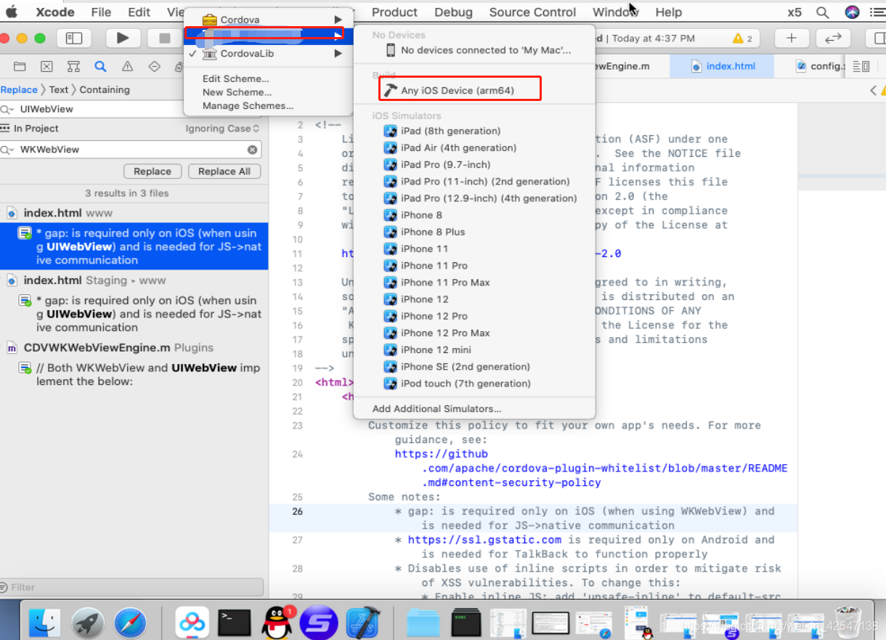
Task: Select the Find navigator magnifier icon
Action: [x=100, y=66]
